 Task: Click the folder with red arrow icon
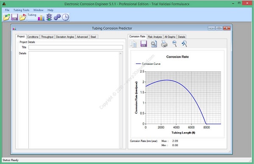point(23,17)
